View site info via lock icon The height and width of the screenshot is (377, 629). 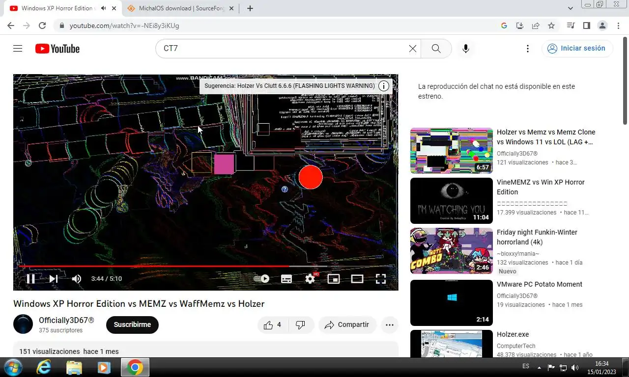coord(61,26)
